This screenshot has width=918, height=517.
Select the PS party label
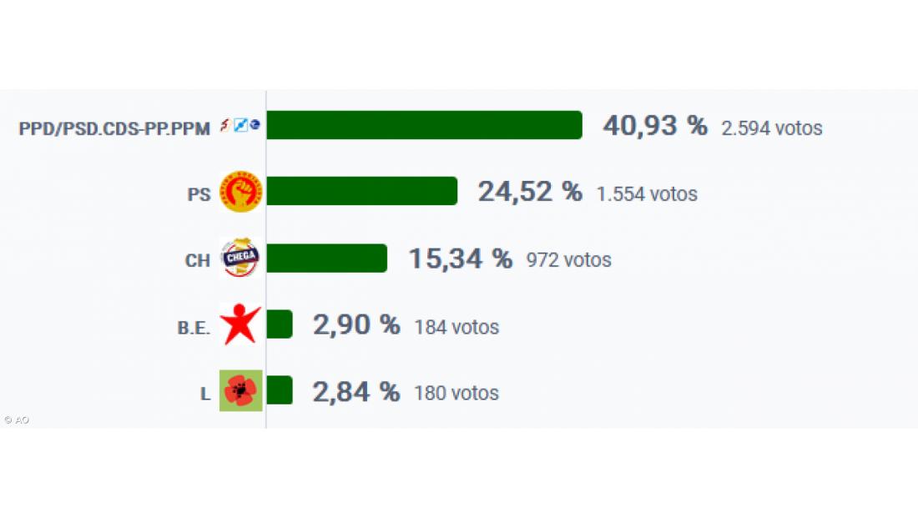point(199,194)
